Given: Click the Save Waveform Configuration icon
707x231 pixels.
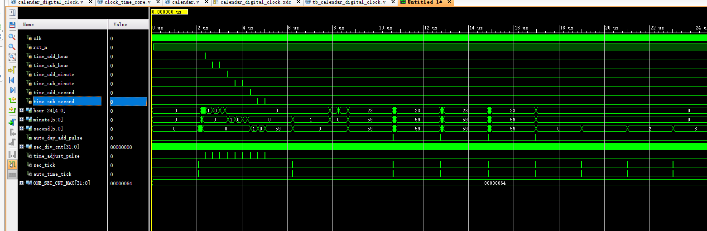Looking at the screenshot, I should pyautogui.click(x=12, y=24).
